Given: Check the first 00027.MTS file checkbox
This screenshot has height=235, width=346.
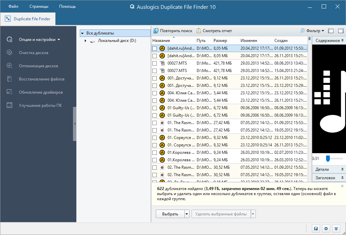Looking at the screenshot, I should (x=155, y=63).
